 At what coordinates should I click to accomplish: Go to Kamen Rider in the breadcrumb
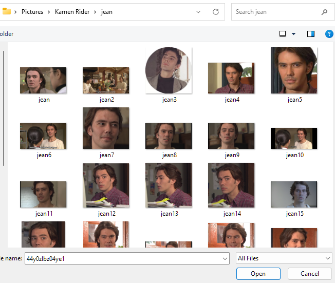click(72, 12)
